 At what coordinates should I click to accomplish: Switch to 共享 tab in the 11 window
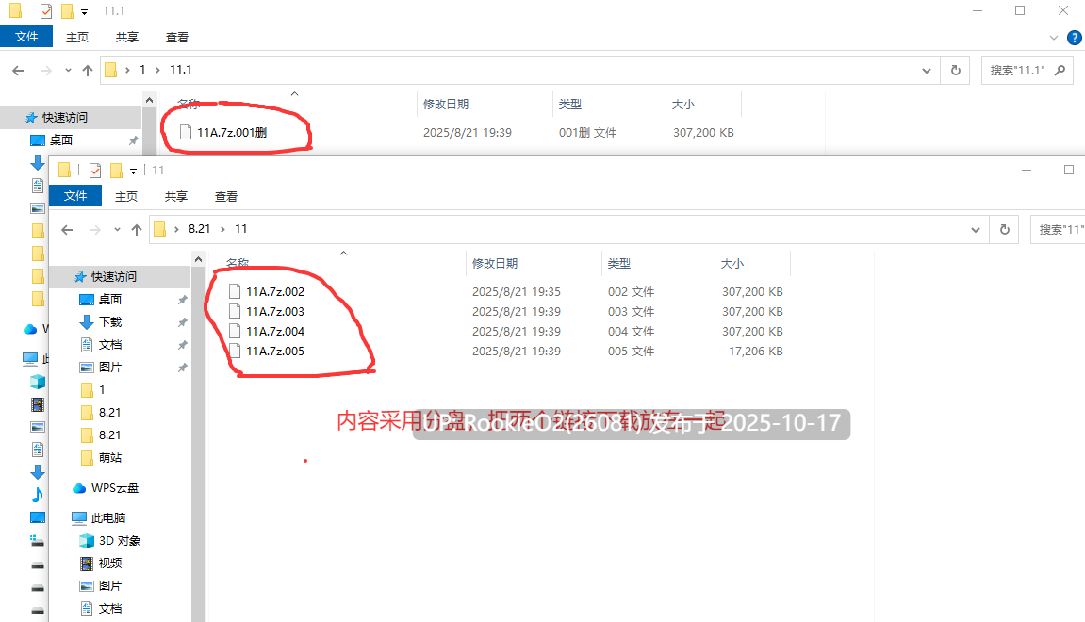(175, 196)
